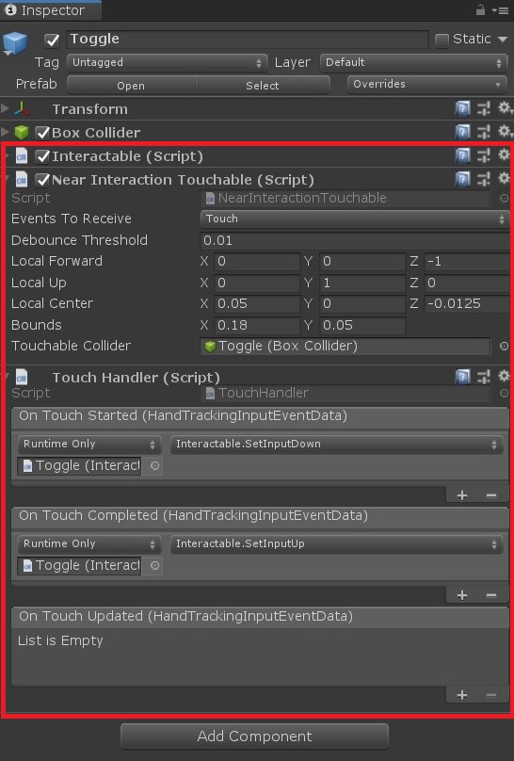Disable Near Interaction Touchable component
514x761 pixels.
[42, 180]
